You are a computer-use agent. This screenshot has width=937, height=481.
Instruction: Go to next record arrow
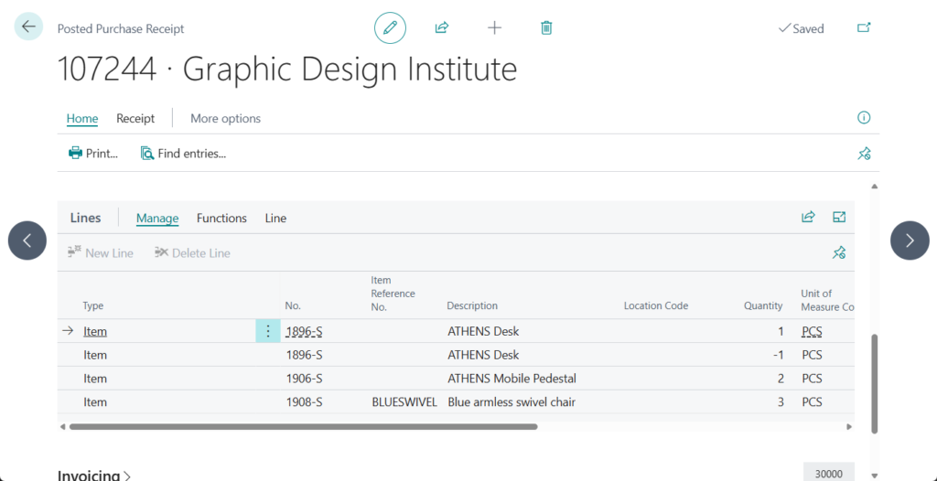[x=909, y=240]
